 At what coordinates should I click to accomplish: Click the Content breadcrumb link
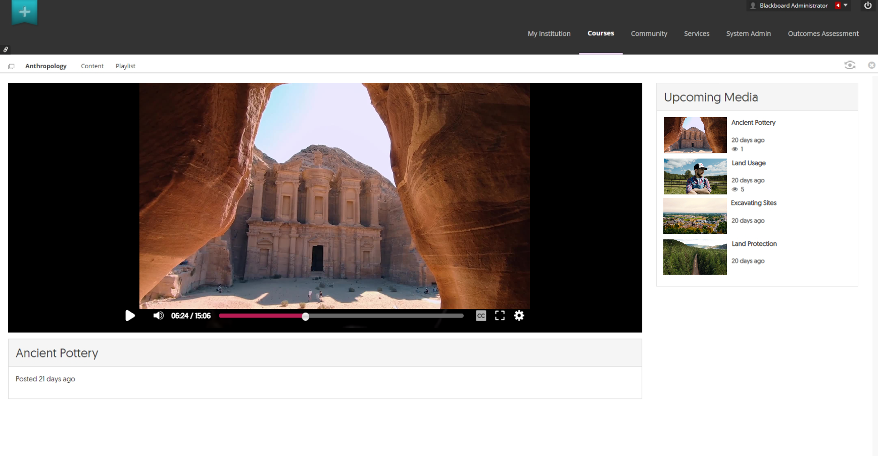coord(92,66)
